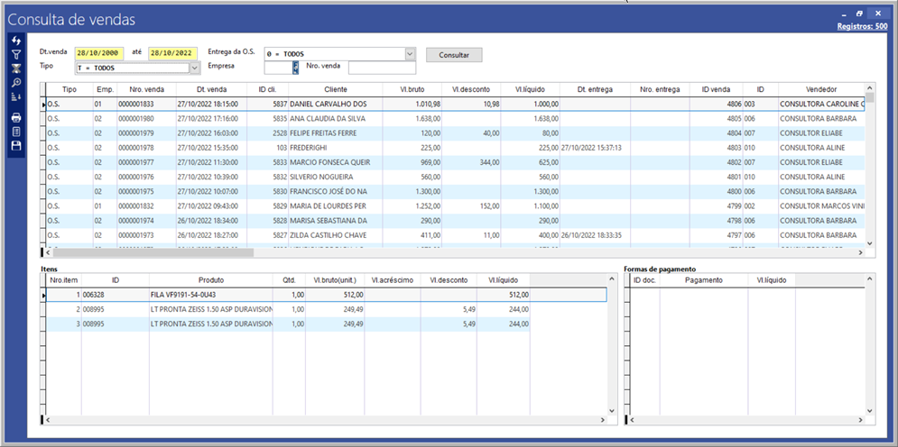Expand the Entrega da O.S. dropdown
Image resolution: width=898 pixels, height=447 pixels.
(409, 54)
